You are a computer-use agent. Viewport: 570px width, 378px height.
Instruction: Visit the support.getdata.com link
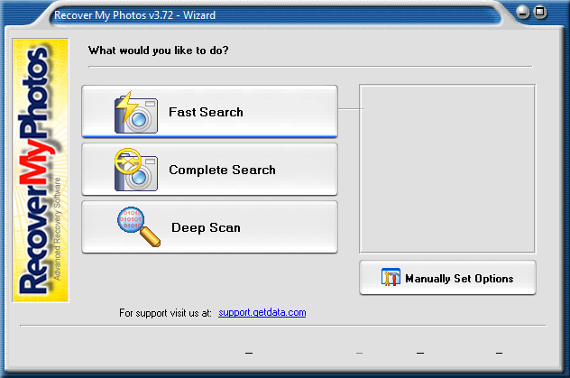click(x=262, y=312)
